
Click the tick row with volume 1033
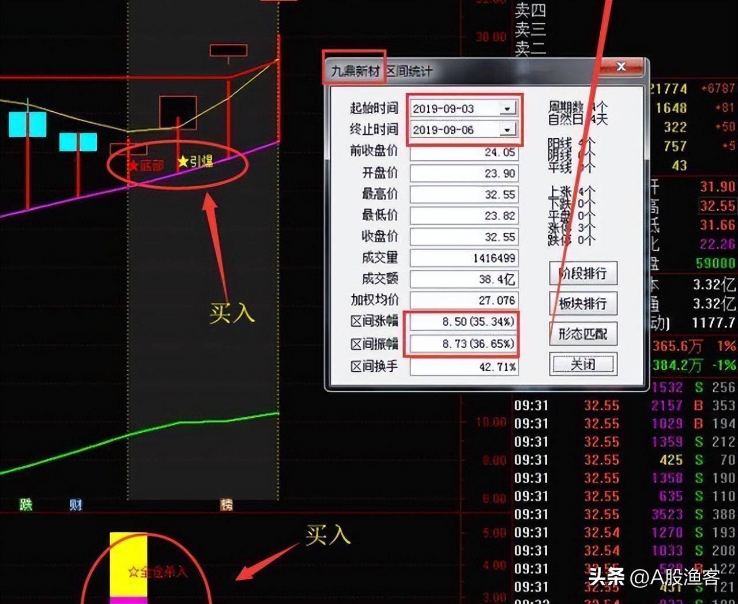point(625,550)
